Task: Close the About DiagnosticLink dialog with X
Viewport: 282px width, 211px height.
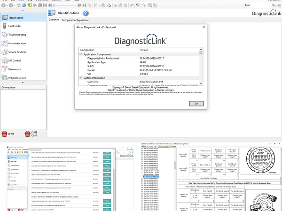Action: pos(204,27)
